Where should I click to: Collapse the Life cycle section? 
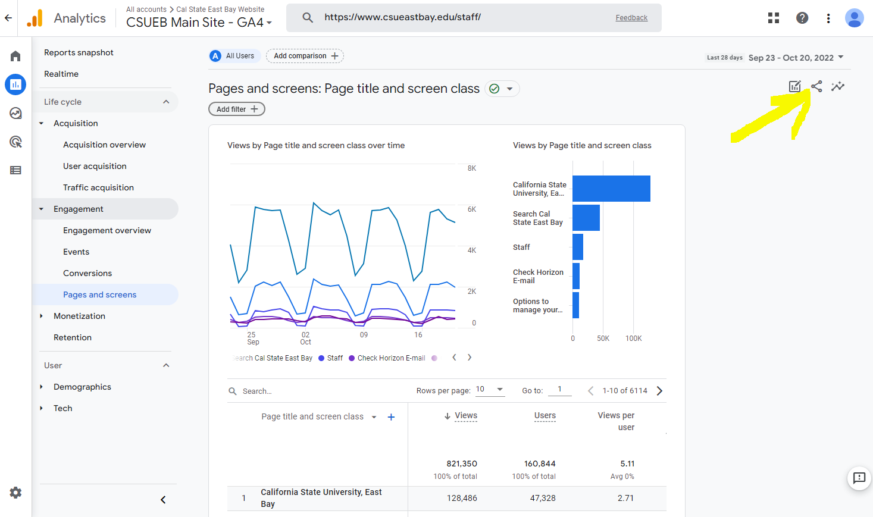(166, 102)
